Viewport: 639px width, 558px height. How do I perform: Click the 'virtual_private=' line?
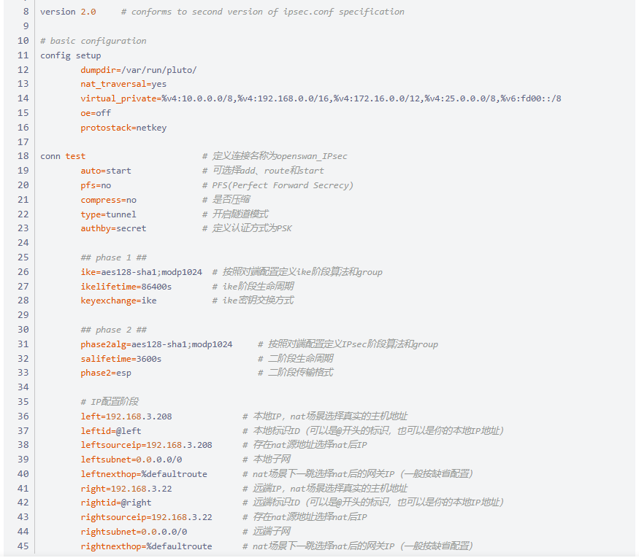pos(321,98)
